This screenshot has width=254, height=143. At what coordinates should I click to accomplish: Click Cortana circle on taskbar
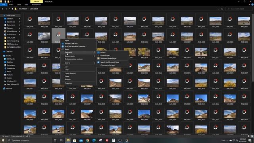click(x=55, y=140)
